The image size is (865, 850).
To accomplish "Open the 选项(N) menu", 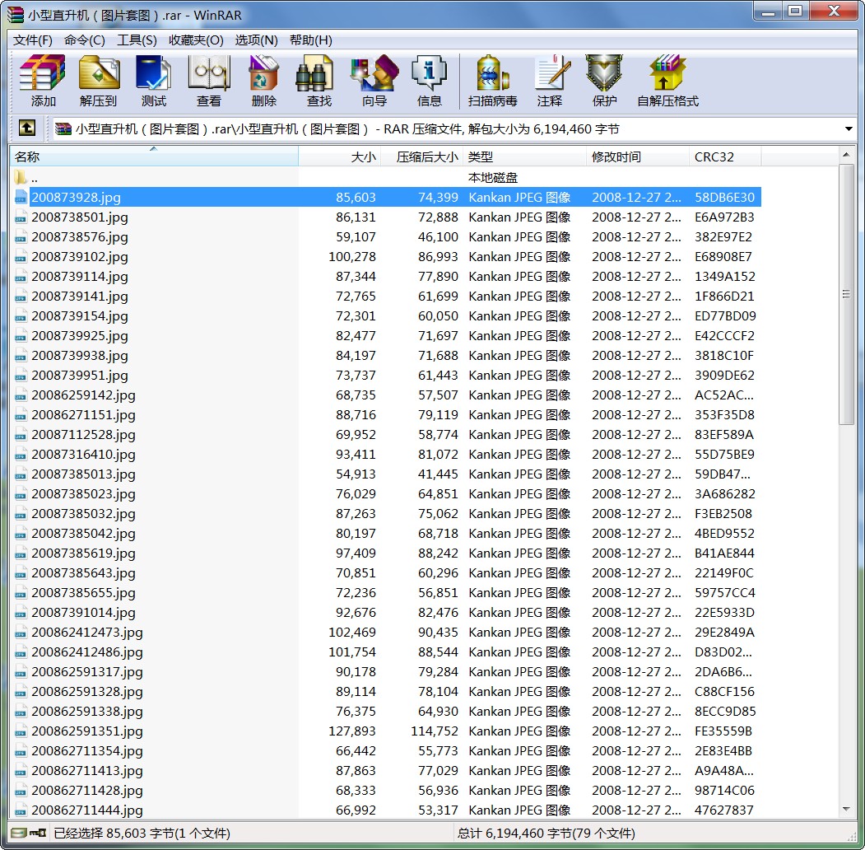I will click(257, 40).
